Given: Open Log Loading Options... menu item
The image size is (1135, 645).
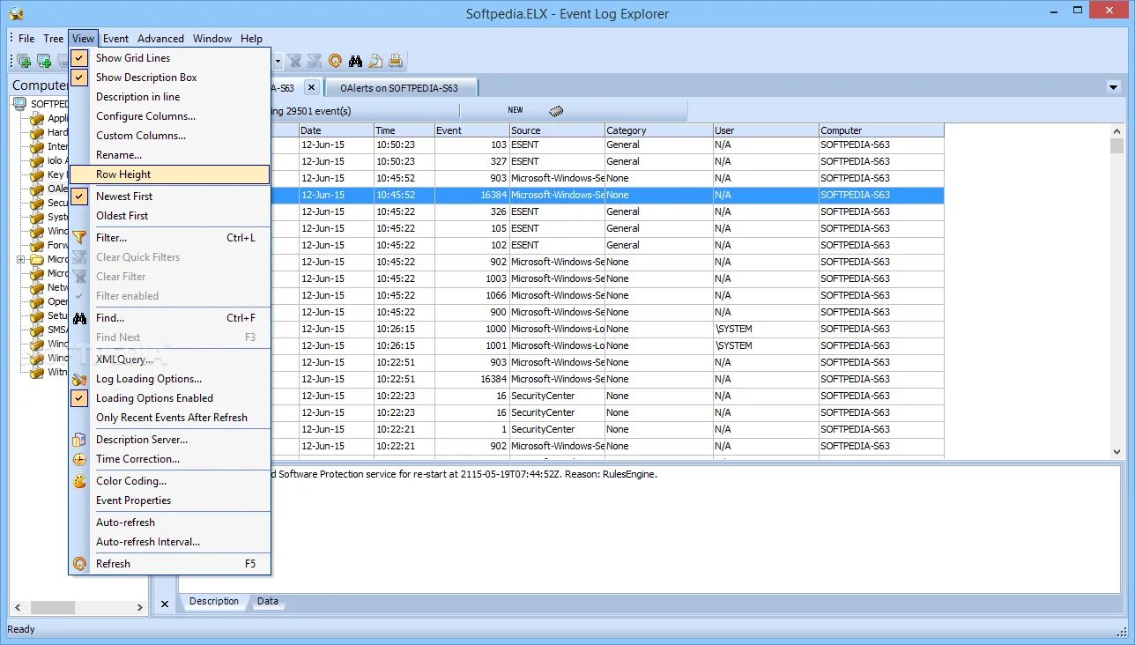Looking at the screenshot, I should click(x=169, y=379).
